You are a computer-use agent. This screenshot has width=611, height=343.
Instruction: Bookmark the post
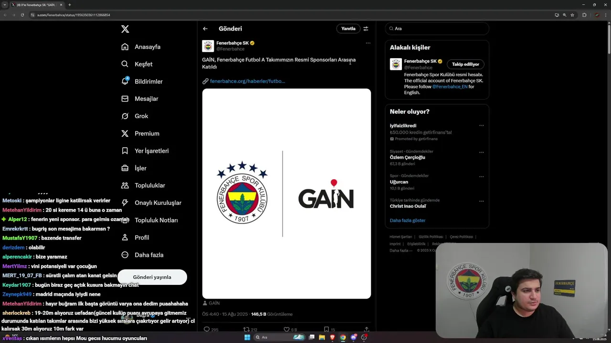[327, 329]
